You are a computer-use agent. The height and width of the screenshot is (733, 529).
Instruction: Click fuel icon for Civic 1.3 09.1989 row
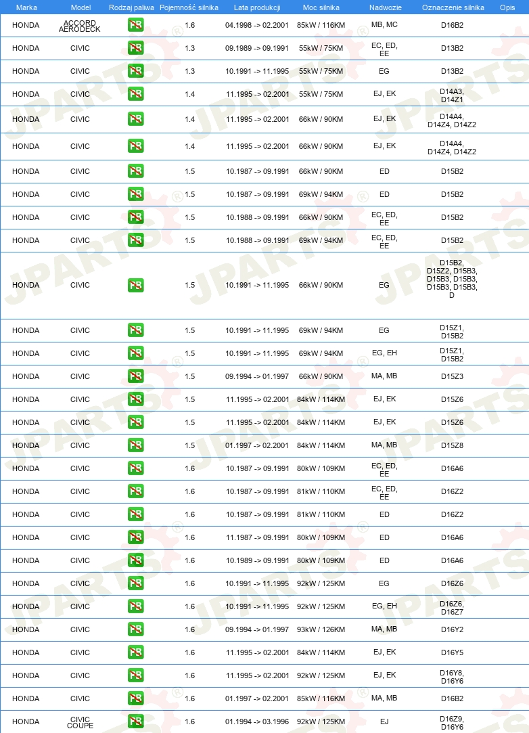(135, 47)
